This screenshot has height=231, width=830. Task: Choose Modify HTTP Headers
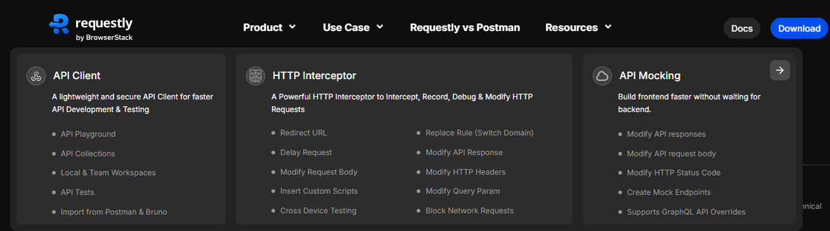[x=465, y=172]
